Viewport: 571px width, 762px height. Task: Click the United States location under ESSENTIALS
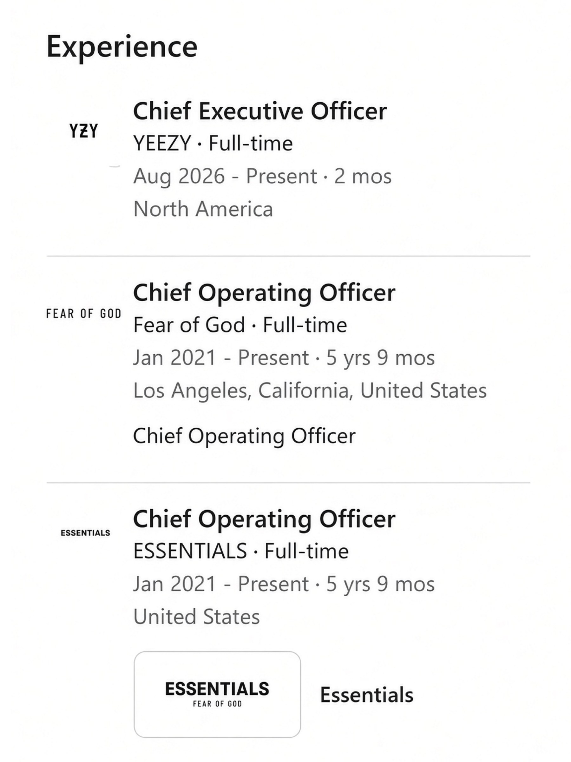(x=196, y=617)
